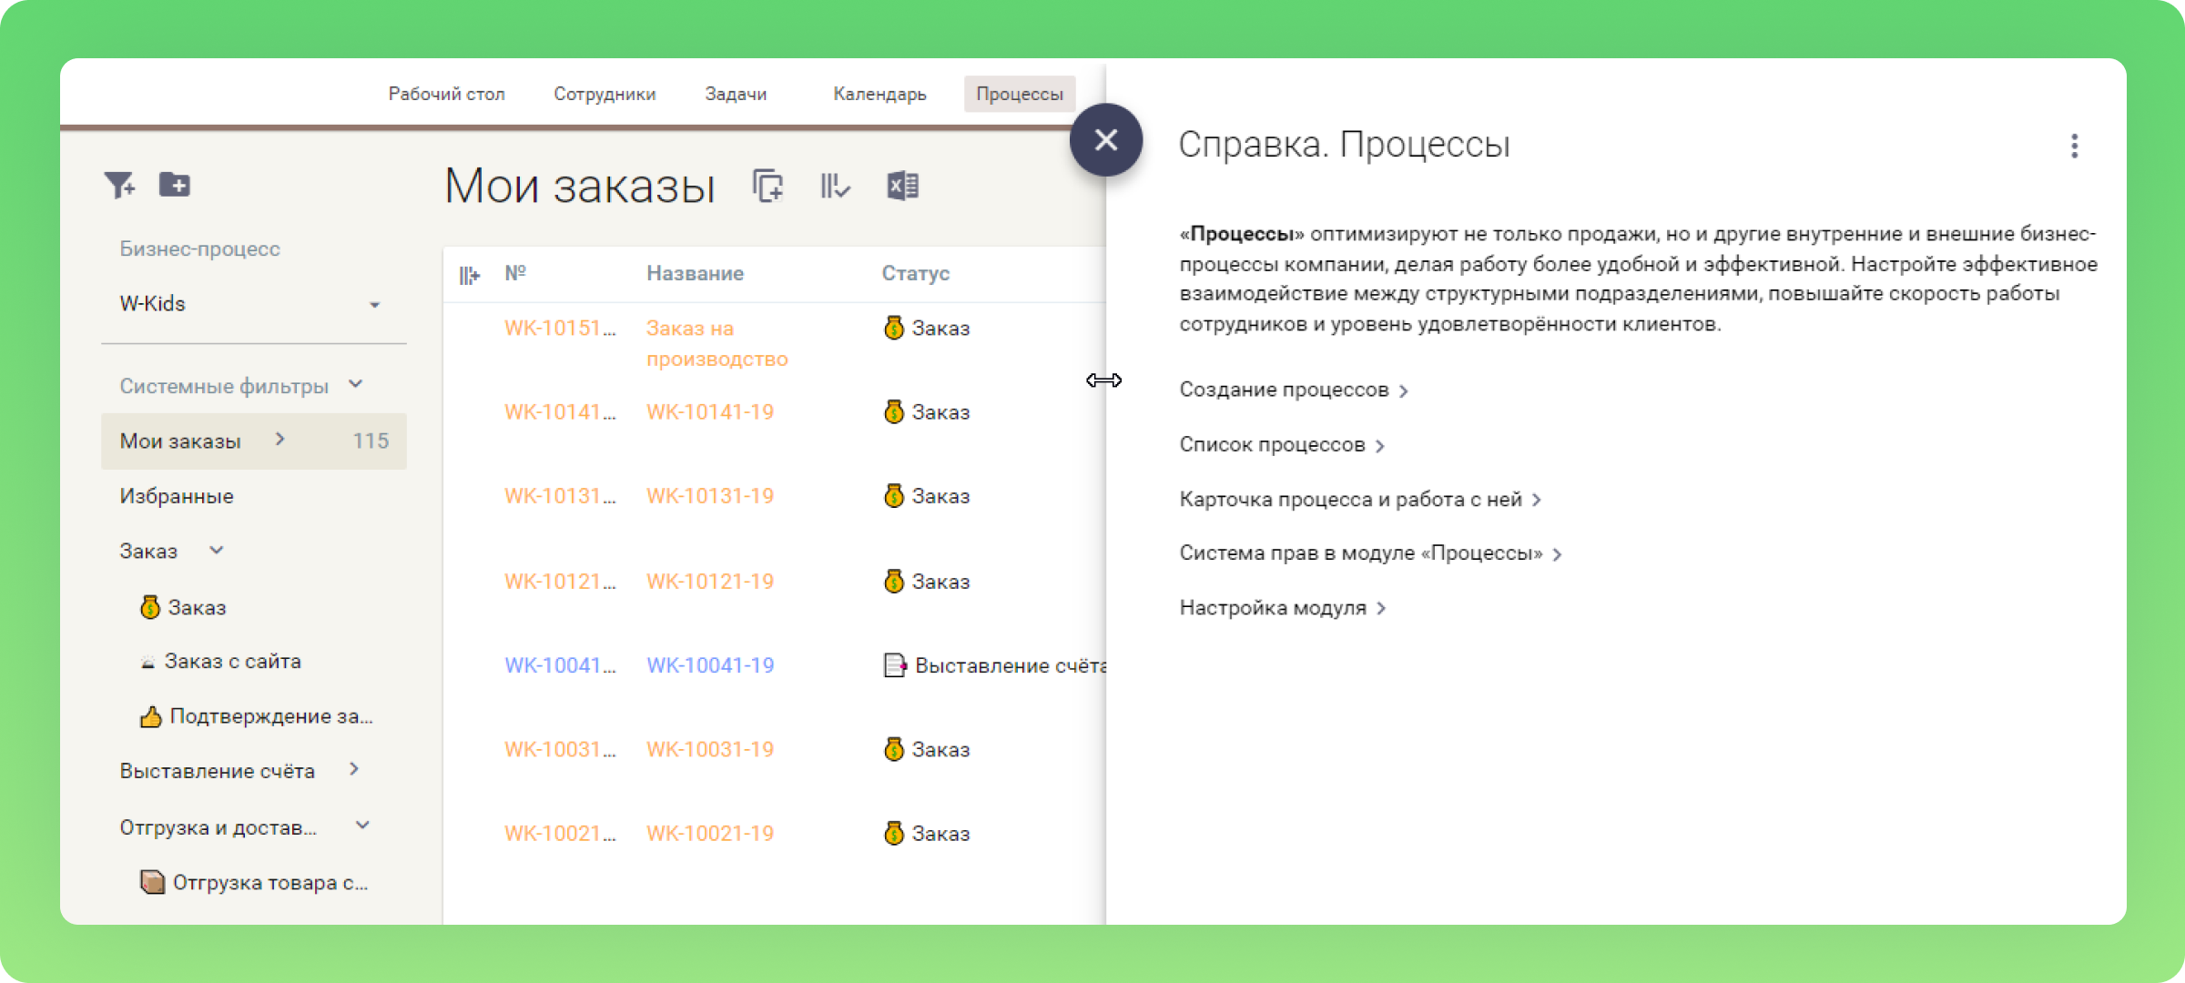The width and height of the screenshot is (2185, 983).
Task: Select Подтверждение за... stage
Action: point(271,716)
